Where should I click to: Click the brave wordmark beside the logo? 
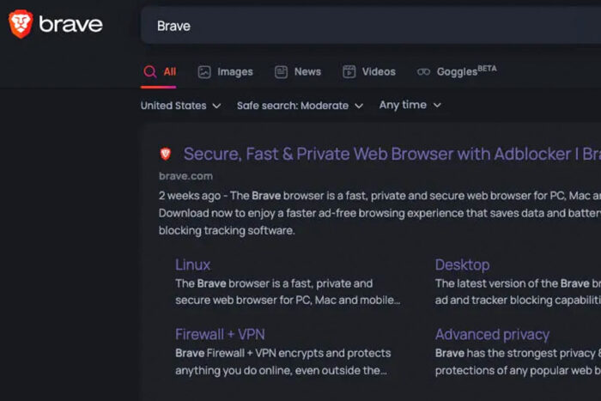coord(71,25)
